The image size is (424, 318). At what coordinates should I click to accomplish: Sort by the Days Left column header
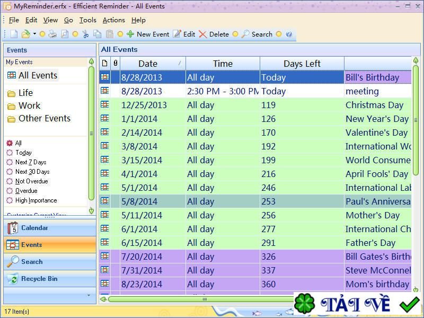click(x=302, y=64)
